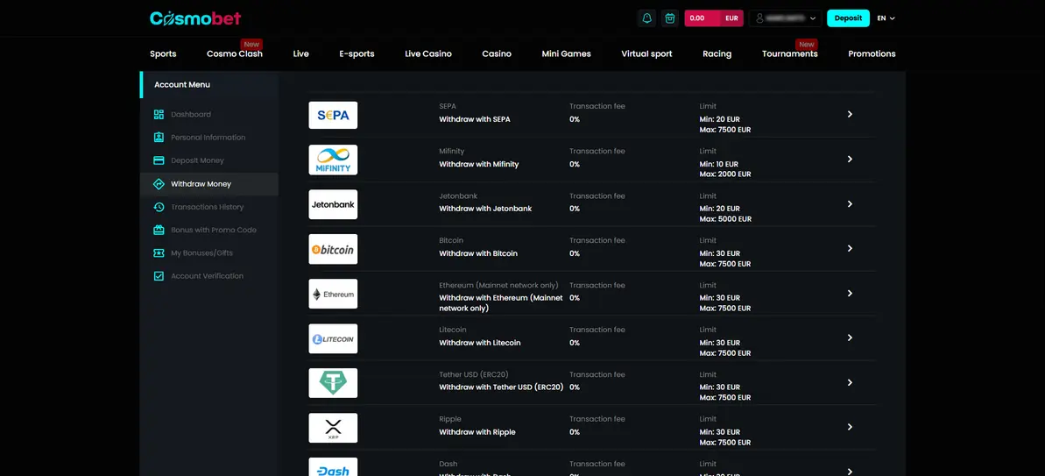Click the Dashboard icon in Account Menu
Viewport: 1045px width, 476px height.
[x=159, y=115]
